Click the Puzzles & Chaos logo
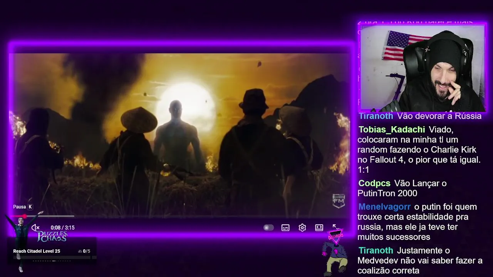This screenshot has height=277, width=493. click(x=52, y=236)
